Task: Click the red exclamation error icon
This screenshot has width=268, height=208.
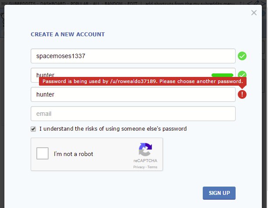Action: [242, 94]
